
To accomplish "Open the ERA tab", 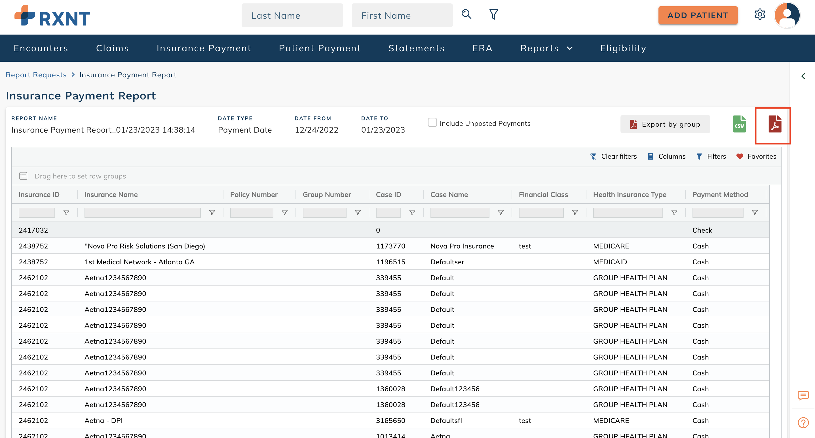I will 482,48.
